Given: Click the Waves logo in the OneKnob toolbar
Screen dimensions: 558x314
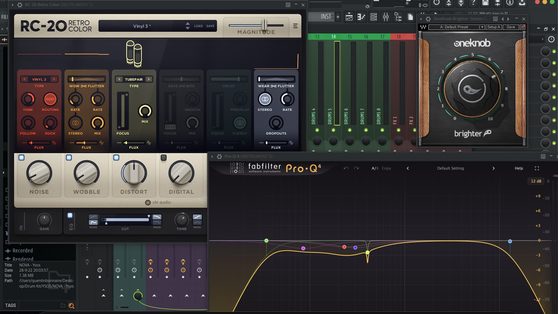Looking at the screenshot, I should tap(423, 27).
